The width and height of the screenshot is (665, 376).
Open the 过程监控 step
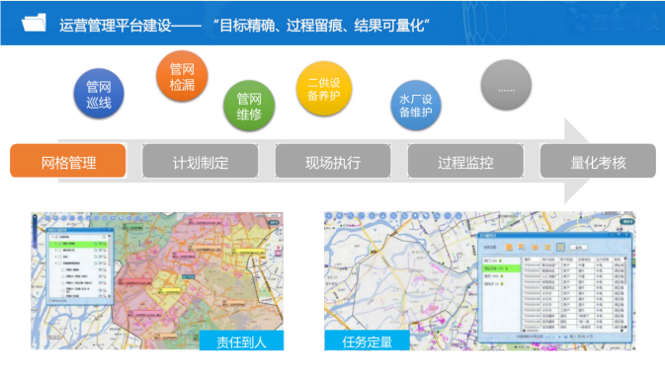465,161
